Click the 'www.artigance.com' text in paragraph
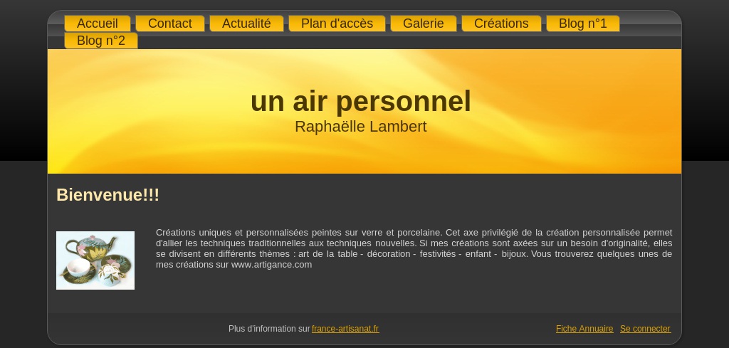Screen dimensions: 729x348 (x=271, y=264)
